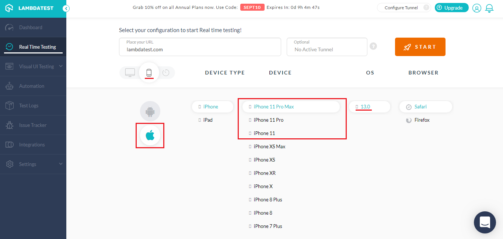Click the Upgrade button
The image size is (503, 239).
[x=451, y=8]
